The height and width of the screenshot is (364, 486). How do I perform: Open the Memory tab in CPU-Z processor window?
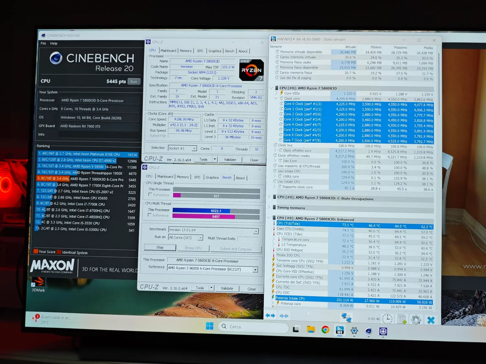tap(186, 51)
